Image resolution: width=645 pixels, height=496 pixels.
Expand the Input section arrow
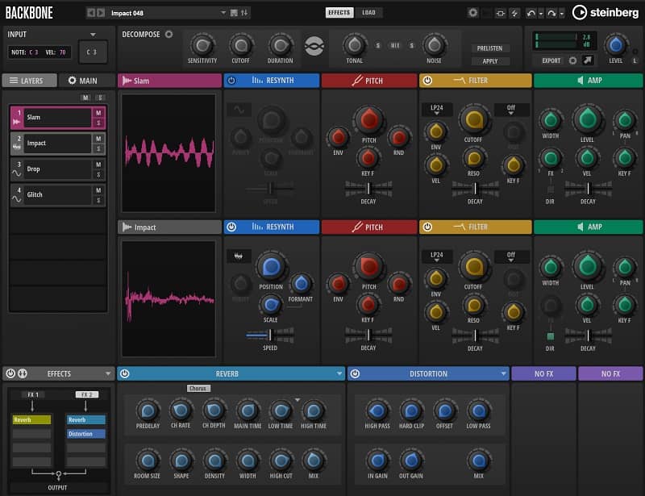pos(93,35)
